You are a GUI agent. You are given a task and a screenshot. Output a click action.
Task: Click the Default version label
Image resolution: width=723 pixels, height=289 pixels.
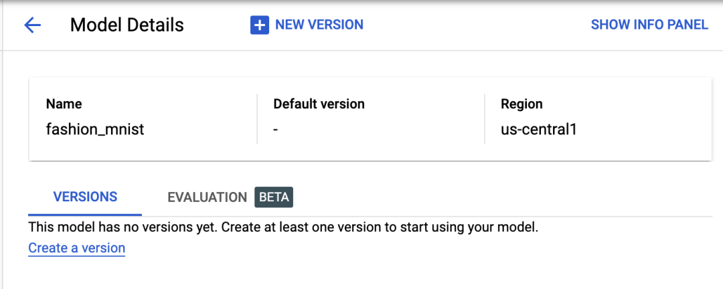pyautogui.click(x=319, y=104)
